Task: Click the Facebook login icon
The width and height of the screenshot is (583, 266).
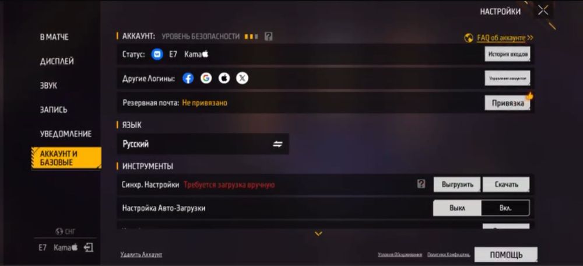Action: tap(188, 78)
